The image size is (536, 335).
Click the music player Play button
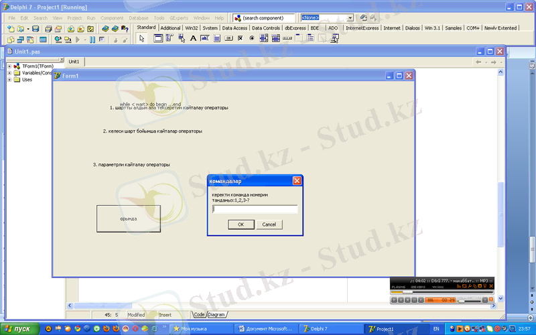tap(394, 300)
